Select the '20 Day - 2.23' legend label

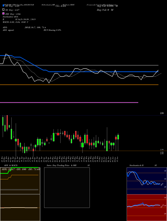12,6
